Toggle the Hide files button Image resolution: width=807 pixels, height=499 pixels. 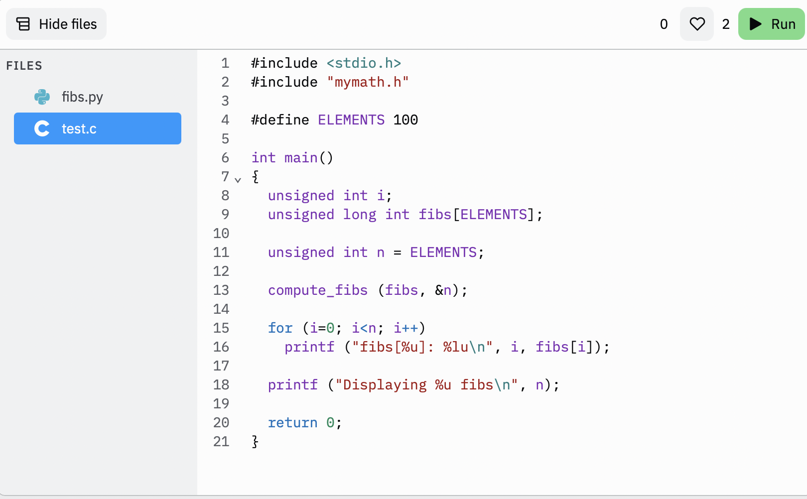coord(56,24)
